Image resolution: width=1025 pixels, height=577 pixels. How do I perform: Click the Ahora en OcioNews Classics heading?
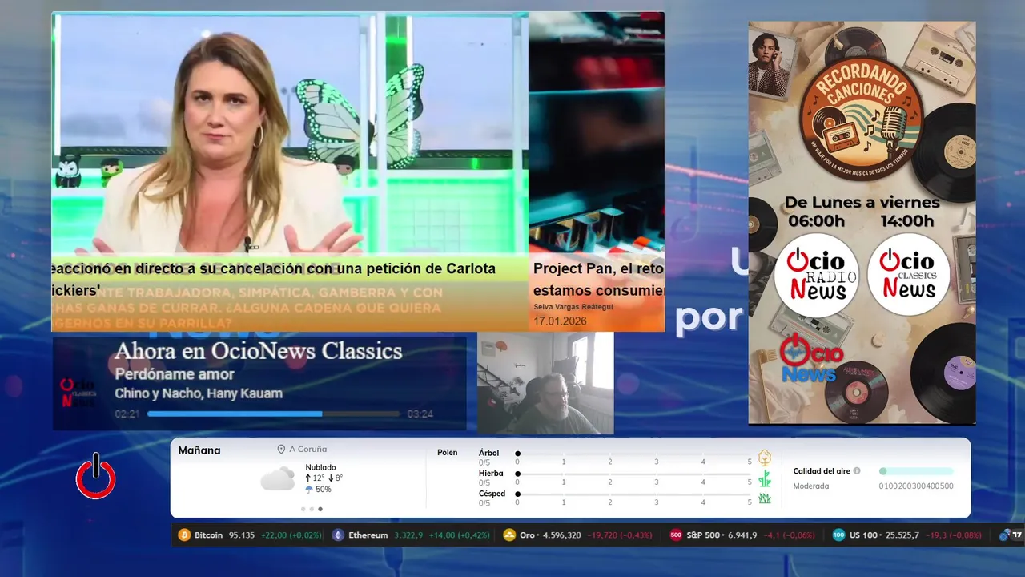258,351
